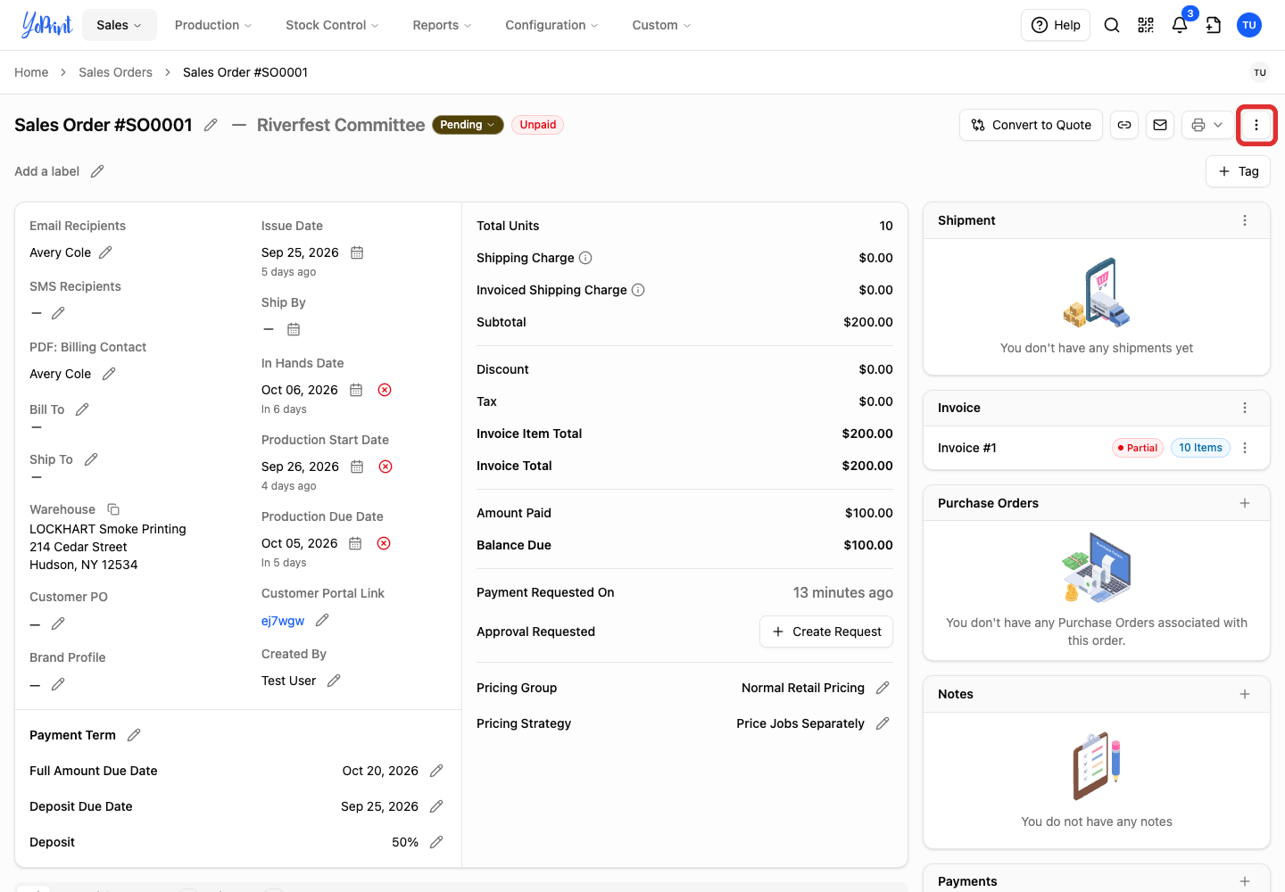Copy the order link icon
Image resolution: width=1285 pixels, height=892 pixels.
pyautogui.click(x=1124, y=125)
